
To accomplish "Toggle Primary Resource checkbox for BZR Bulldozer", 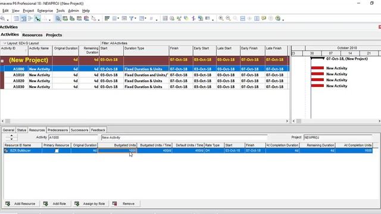I will click(x=57, y=150).
